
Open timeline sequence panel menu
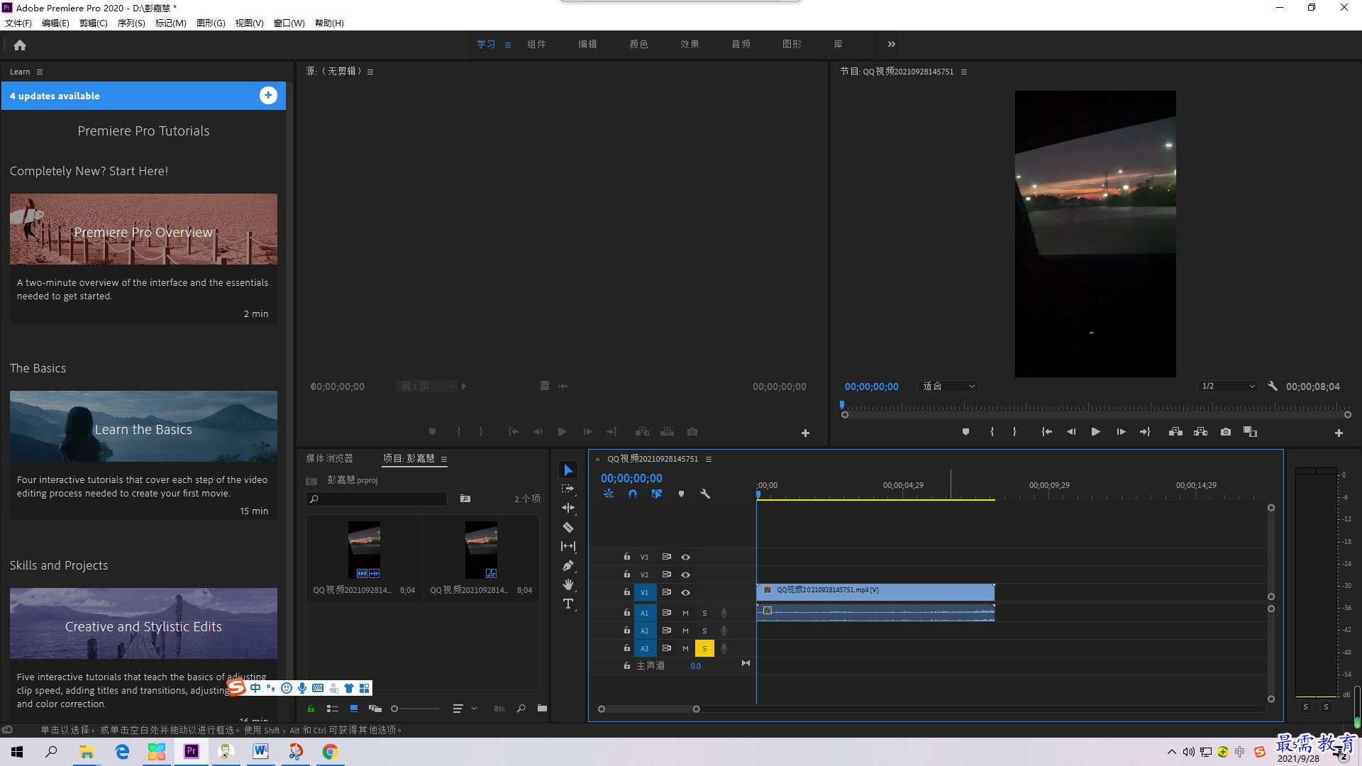709,459
